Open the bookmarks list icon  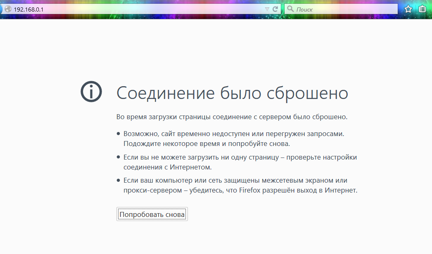pyautogui.click(x=422, y=9)
